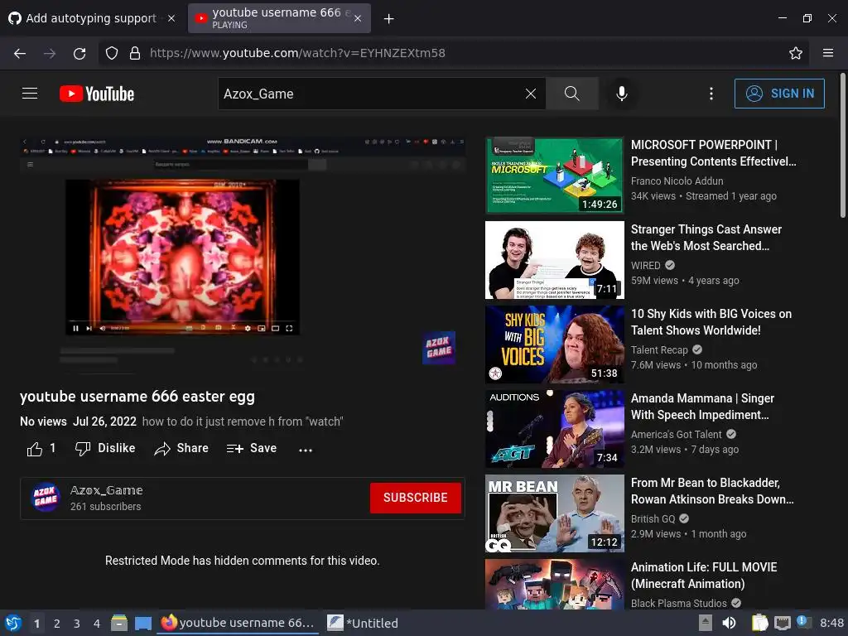Click the update notifier tray icon
Screen dimensions: 848x636
[803, 622]
